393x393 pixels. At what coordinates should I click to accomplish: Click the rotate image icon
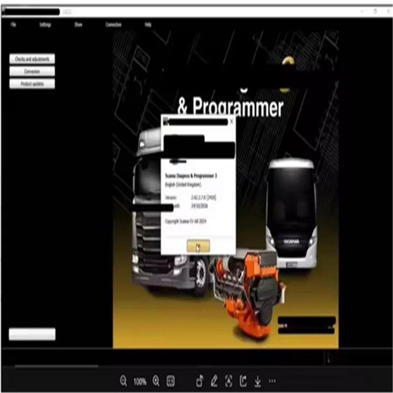click(199, 381)
